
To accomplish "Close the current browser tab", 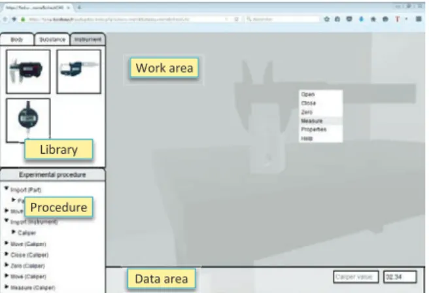I will [69, 8].
